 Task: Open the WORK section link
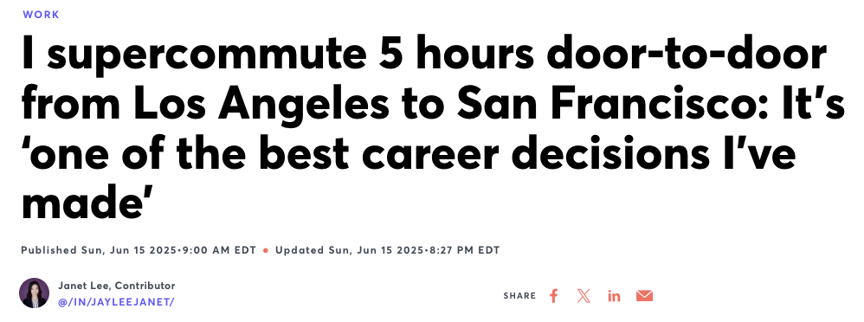point(41,15)
